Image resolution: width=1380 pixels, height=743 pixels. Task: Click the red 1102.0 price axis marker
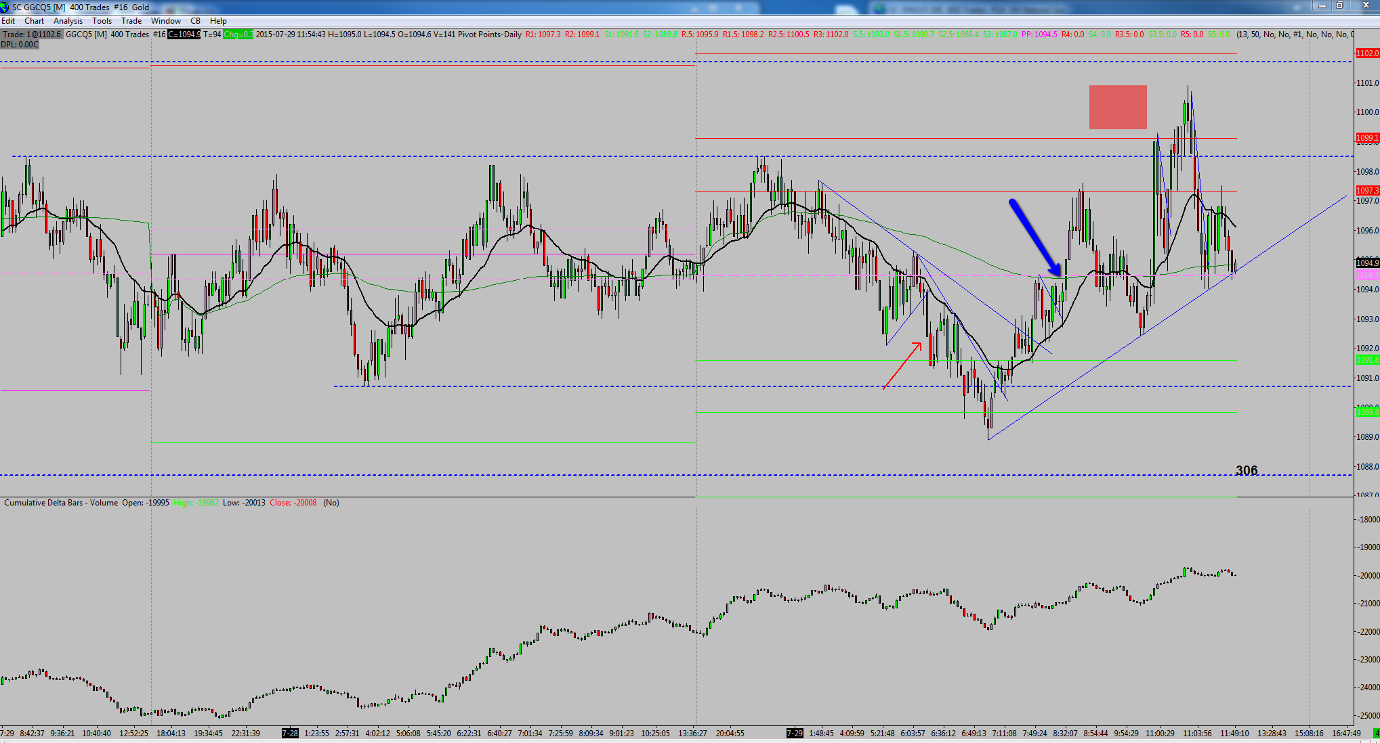pyautogui.click(x=1367, y=53)
